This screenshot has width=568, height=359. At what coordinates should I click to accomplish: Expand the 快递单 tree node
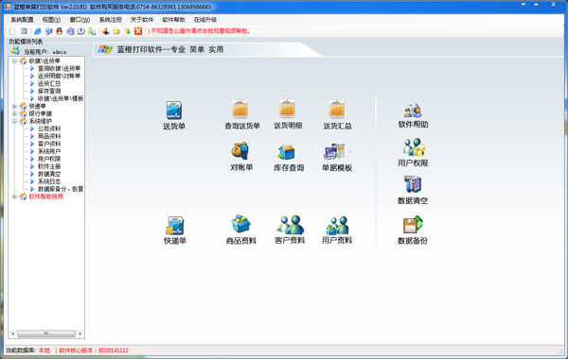click(x=14, y=107)
